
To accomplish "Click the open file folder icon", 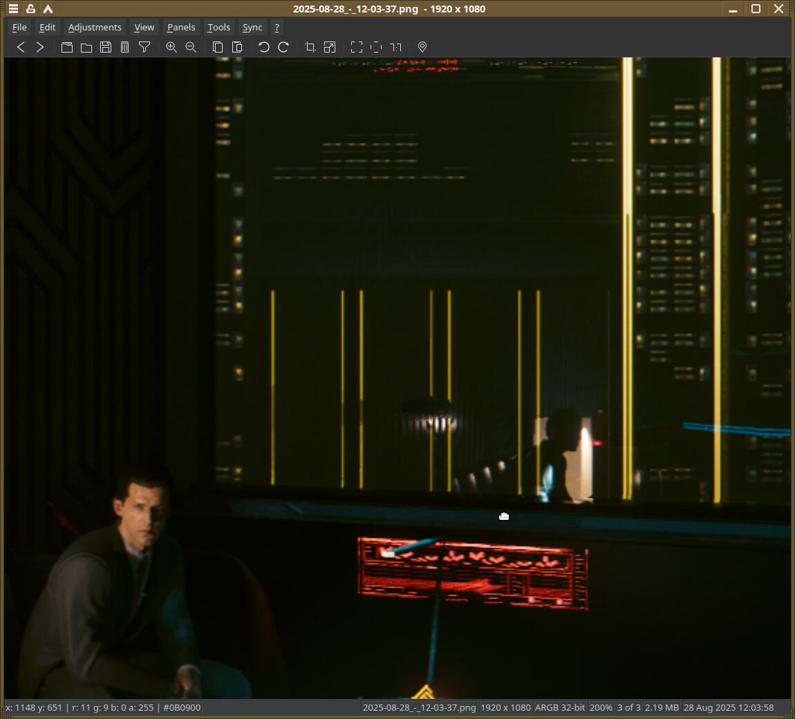I will [86, 47].
